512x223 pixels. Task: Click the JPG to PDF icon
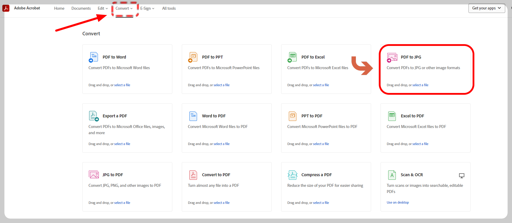[x=94, y=174]
